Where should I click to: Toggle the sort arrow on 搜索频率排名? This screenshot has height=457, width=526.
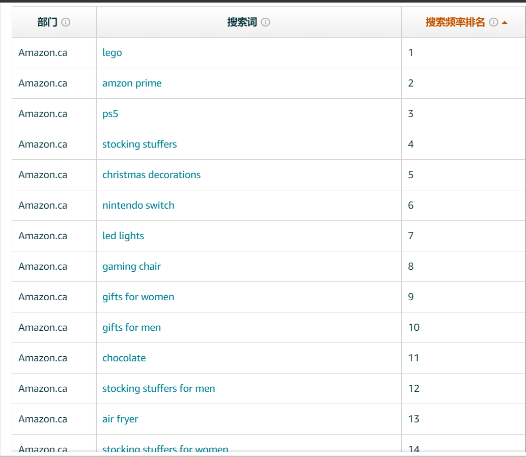505,22
